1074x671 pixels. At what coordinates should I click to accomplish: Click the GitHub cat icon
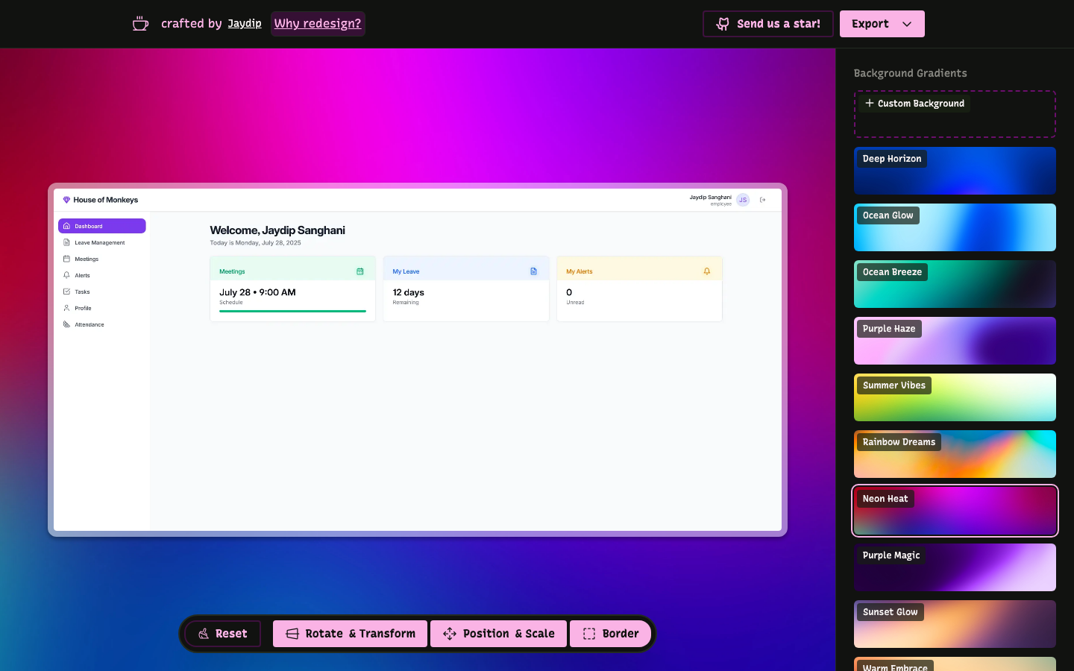723,24
